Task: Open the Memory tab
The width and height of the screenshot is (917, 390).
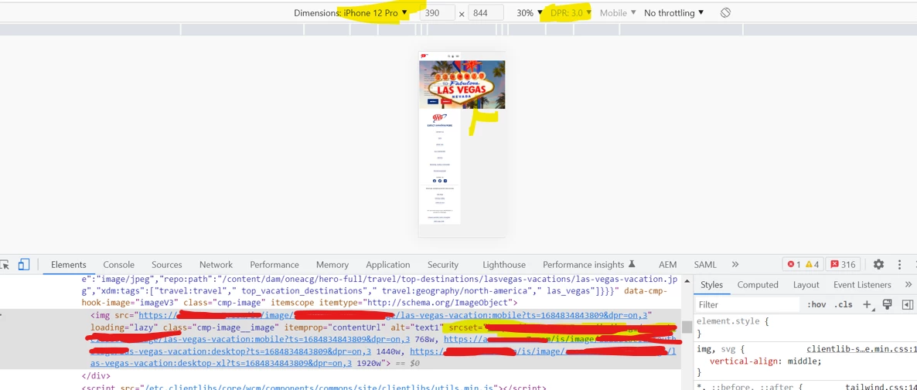Action: pos(332,264)
